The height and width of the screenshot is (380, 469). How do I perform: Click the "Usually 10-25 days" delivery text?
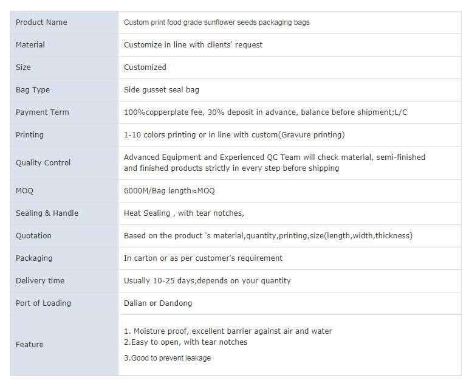pyautogui.click(x=207, y=281)
